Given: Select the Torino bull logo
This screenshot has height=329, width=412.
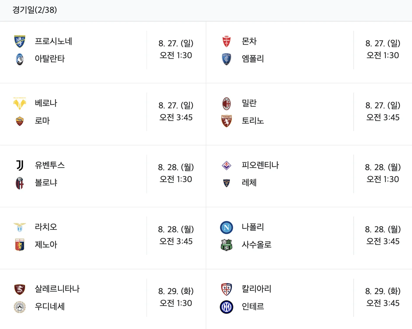Looking at the screenshot, I should [226, 121].
